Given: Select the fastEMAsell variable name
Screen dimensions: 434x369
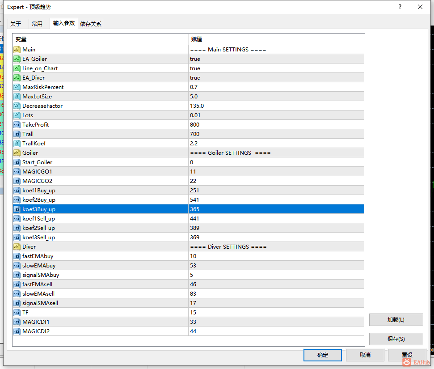Looking at the screenshot, I should tap(38, 284).
